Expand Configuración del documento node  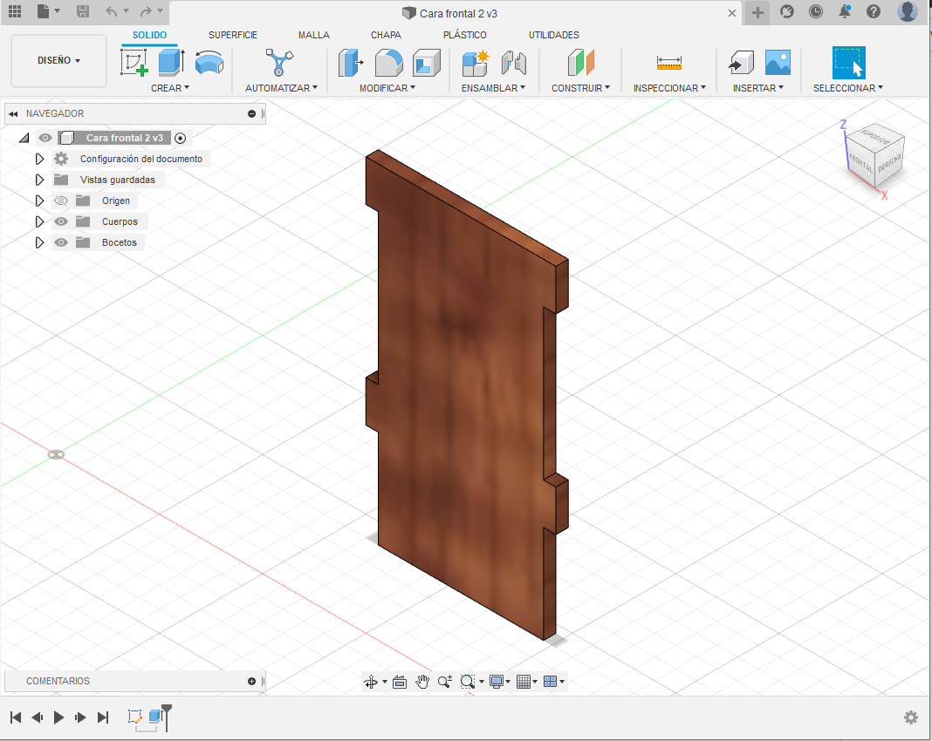(39, 159)
